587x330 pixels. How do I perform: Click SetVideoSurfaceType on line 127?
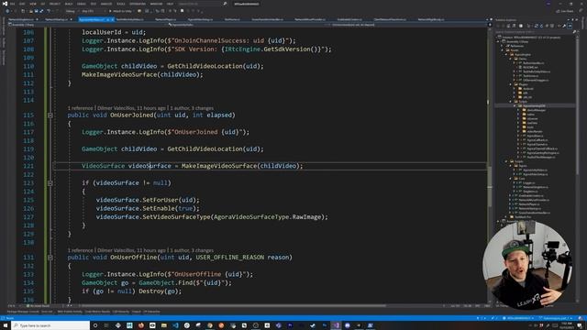tap(176, 217)
